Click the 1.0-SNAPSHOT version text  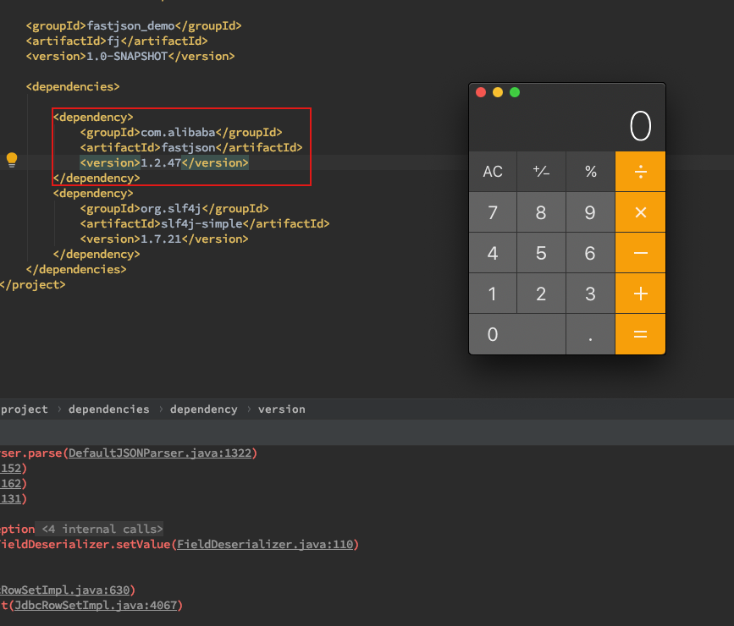[127, 56]
